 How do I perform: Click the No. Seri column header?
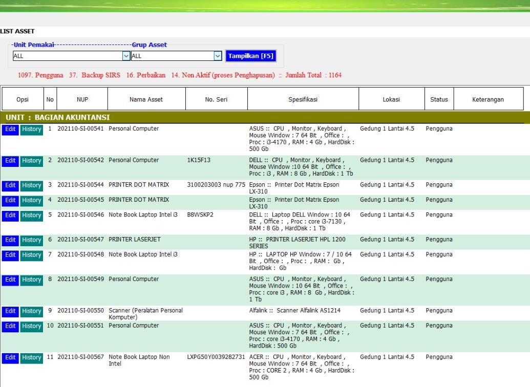coord(216,99)
